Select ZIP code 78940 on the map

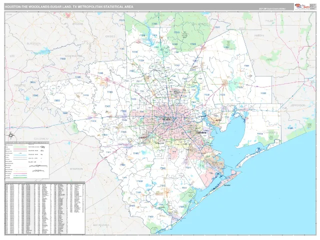coord(35,95)
